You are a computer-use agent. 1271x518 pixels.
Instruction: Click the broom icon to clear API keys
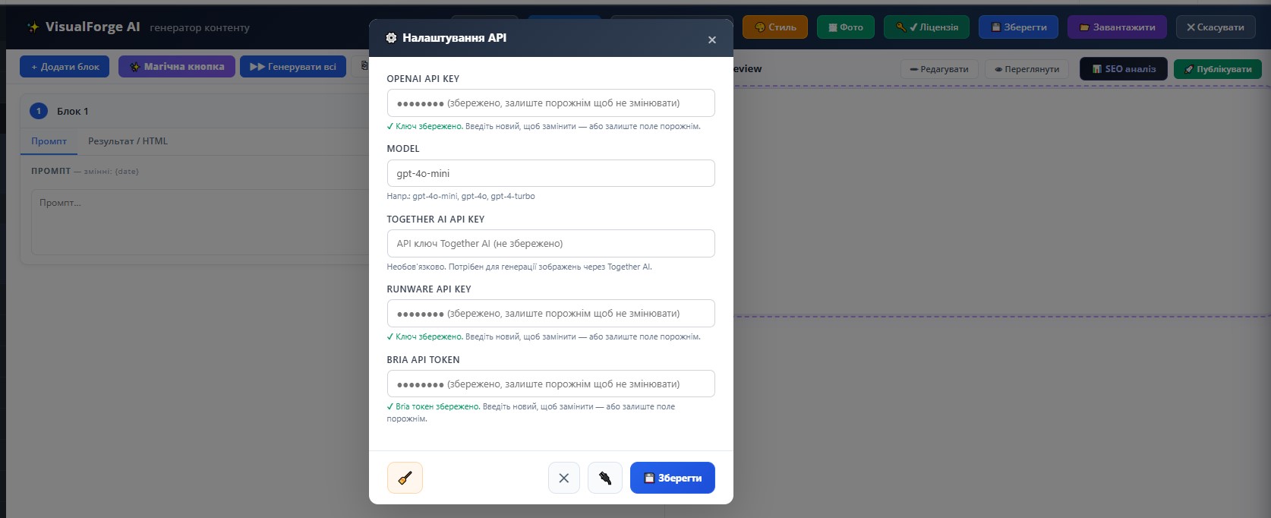point(405,478)
